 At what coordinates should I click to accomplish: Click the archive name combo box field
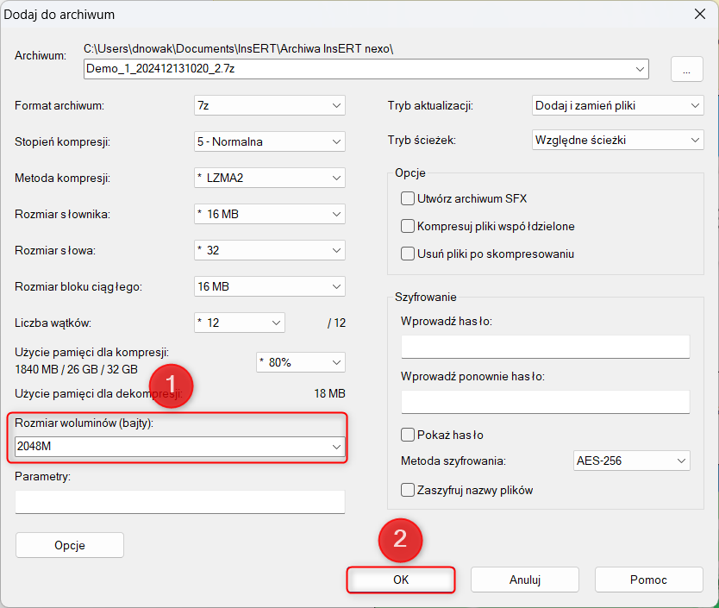pyautogui.click(x=366, y=69)
